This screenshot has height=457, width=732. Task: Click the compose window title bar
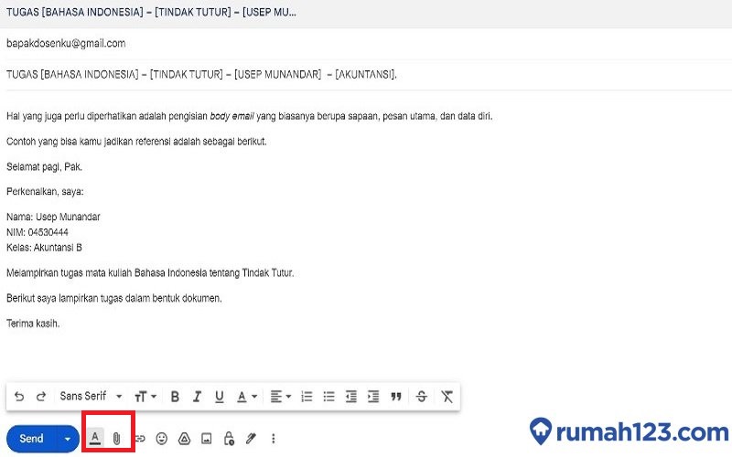click(x=366, y=13)
